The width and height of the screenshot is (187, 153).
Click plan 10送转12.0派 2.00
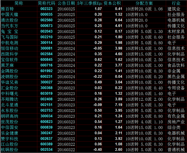[144, 99]
